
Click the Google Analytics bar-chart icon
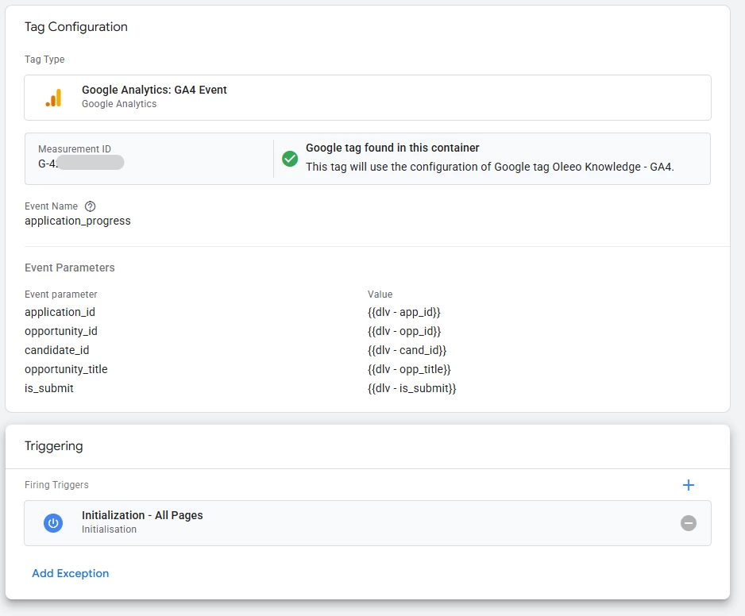pos(53,98)
